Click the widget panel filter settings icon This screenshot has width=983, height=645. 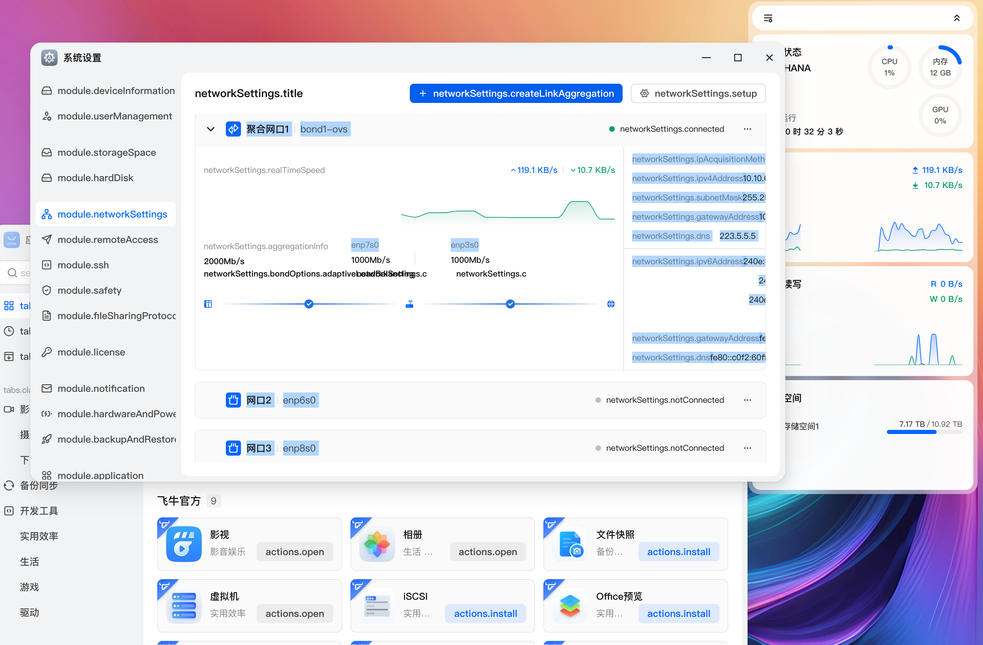tap(768, 18)
